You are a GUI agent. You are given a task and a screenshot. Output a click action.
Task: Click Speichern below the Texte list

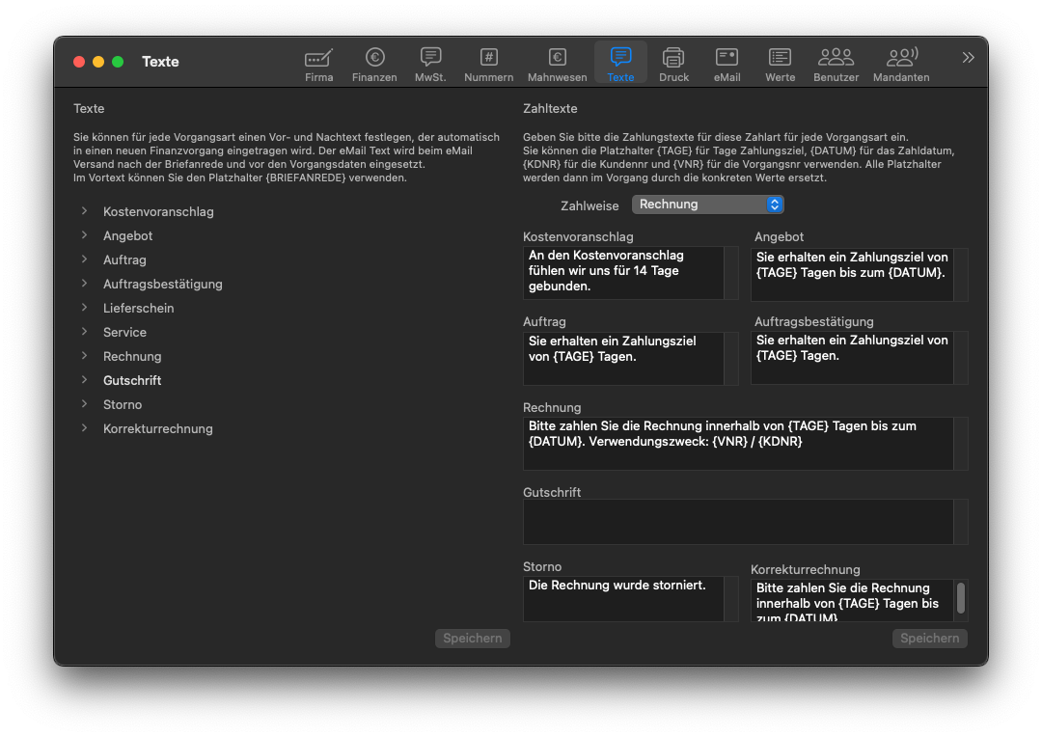click(x=472, y=638)
